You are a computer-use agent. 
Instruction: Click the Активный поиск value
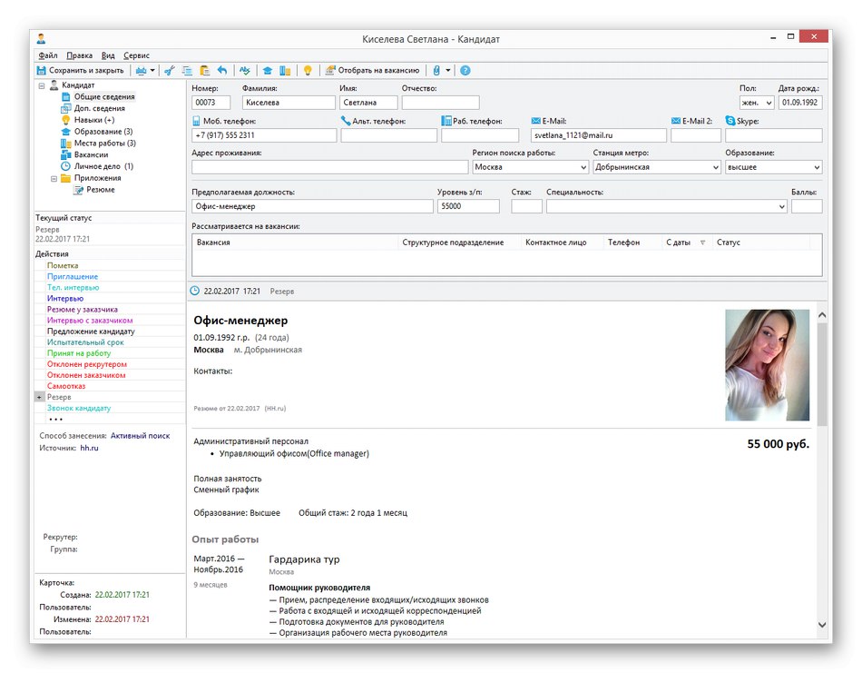140,436
